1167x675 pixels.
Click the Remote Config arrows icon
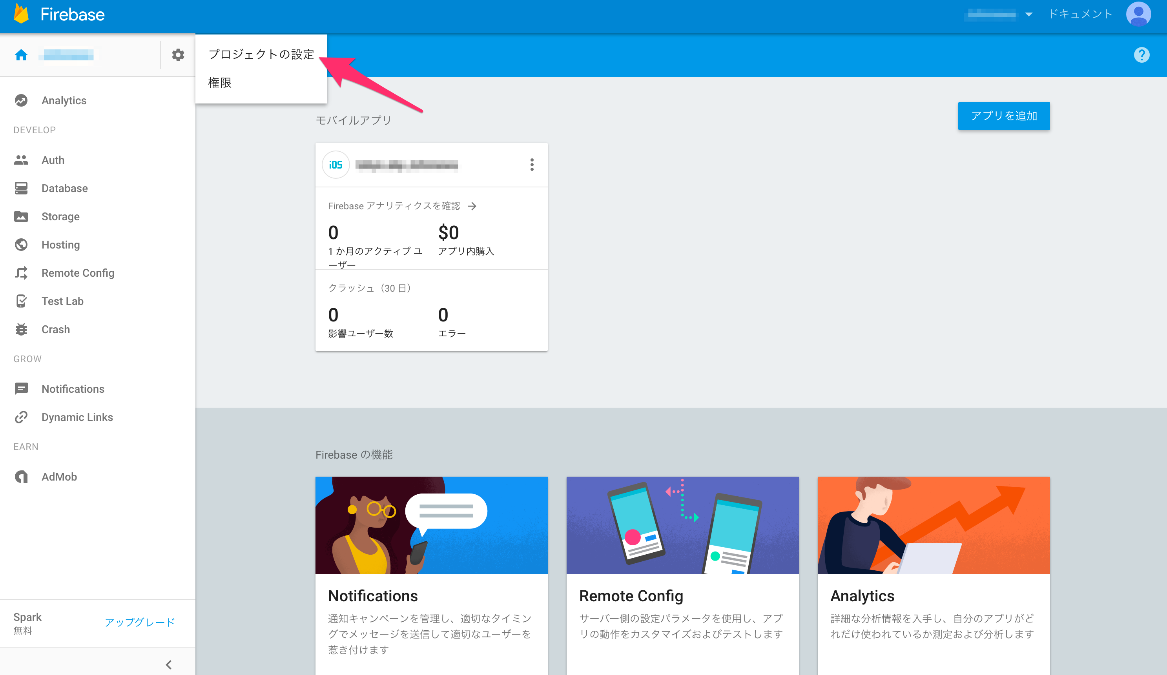tap(21, 273)
